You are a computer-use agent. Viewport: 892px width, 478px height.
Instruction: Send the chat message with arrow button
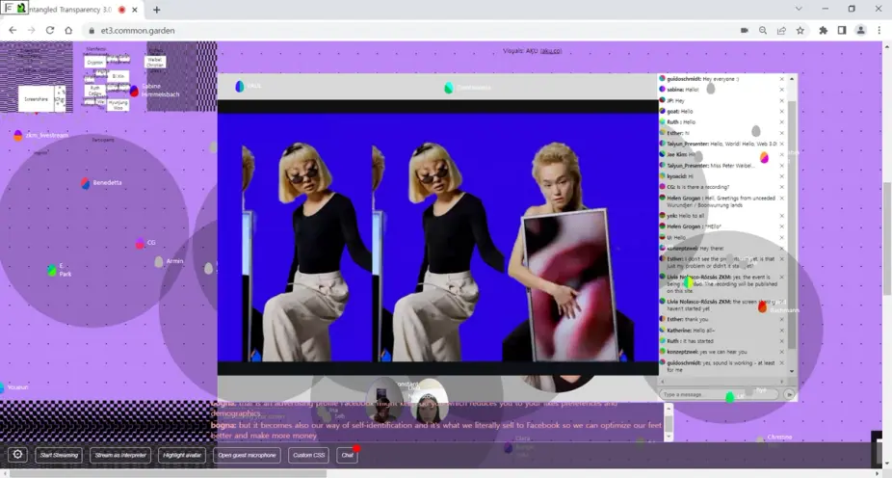pyautogui.click(x=789, y=394)
